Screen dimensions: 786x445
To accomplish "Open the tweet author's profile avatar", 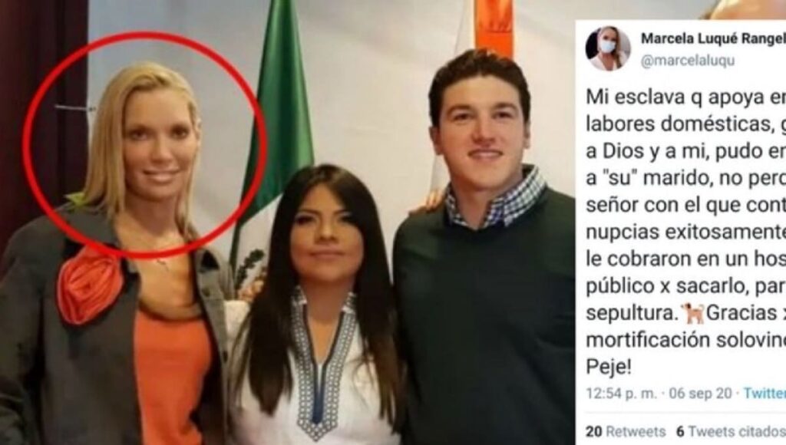I will [x=608, y=48].
